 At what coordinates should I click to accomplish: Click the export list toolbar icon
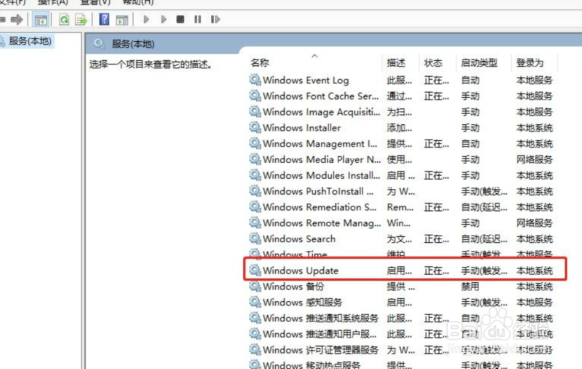click(81, 19)
